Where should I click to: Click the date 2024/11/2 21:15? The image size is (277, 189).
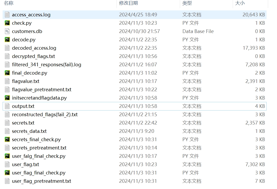pos(138,115)
